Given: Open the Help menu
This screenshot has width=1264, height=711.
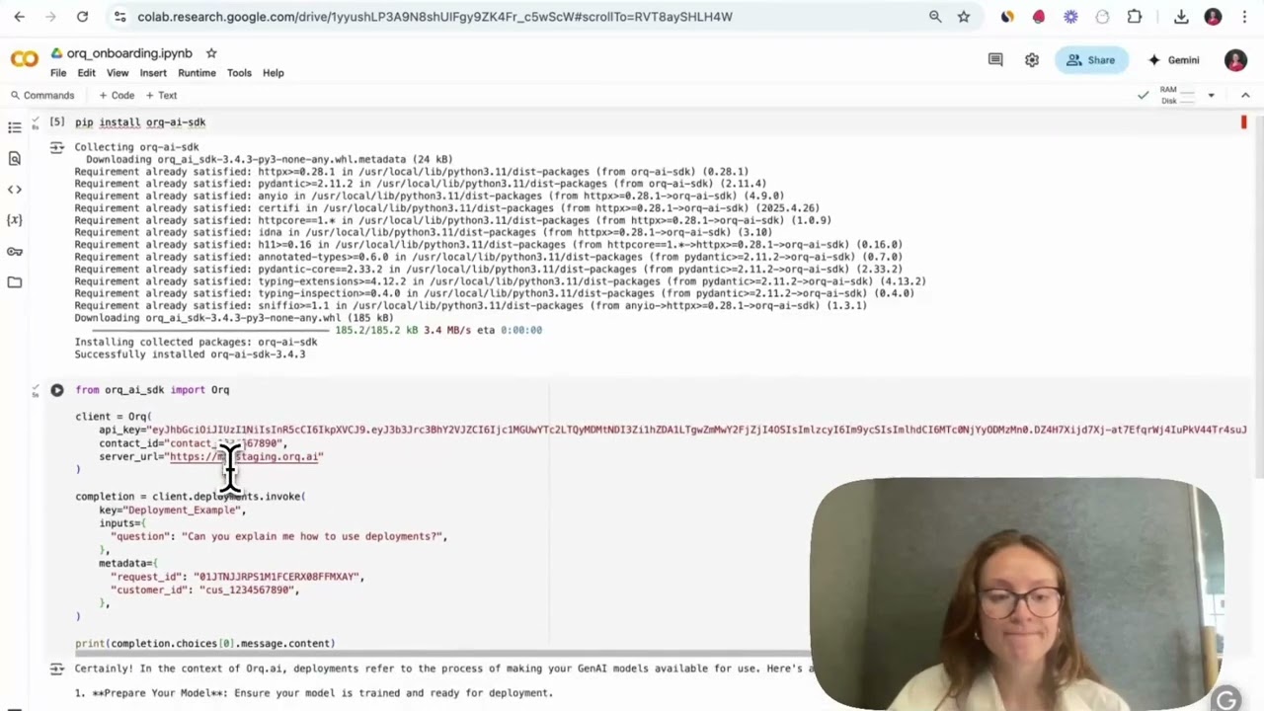Looking at the screenshot, I should point(274,73).
